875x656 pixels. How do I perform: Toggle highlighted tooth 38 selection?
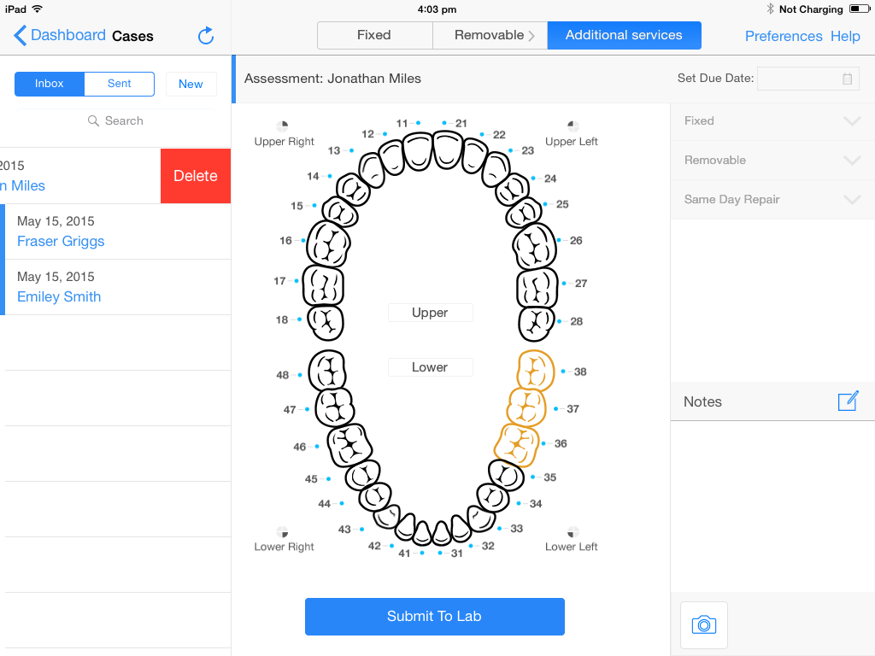click(x=535, y=369)
